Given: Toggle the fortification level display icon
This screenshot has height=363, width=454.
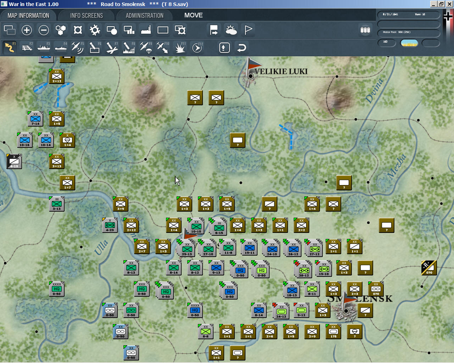Looking at the screenshot, I should 78,30.
